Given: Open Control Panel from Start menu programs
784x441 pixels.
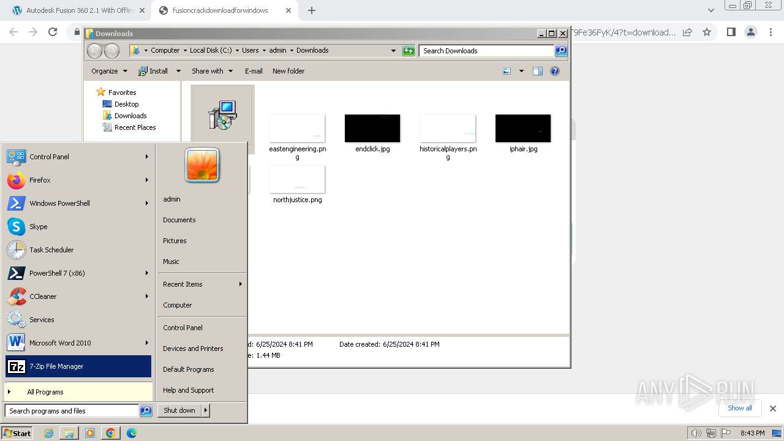Looking at the screenshot, I should [78, 157].
